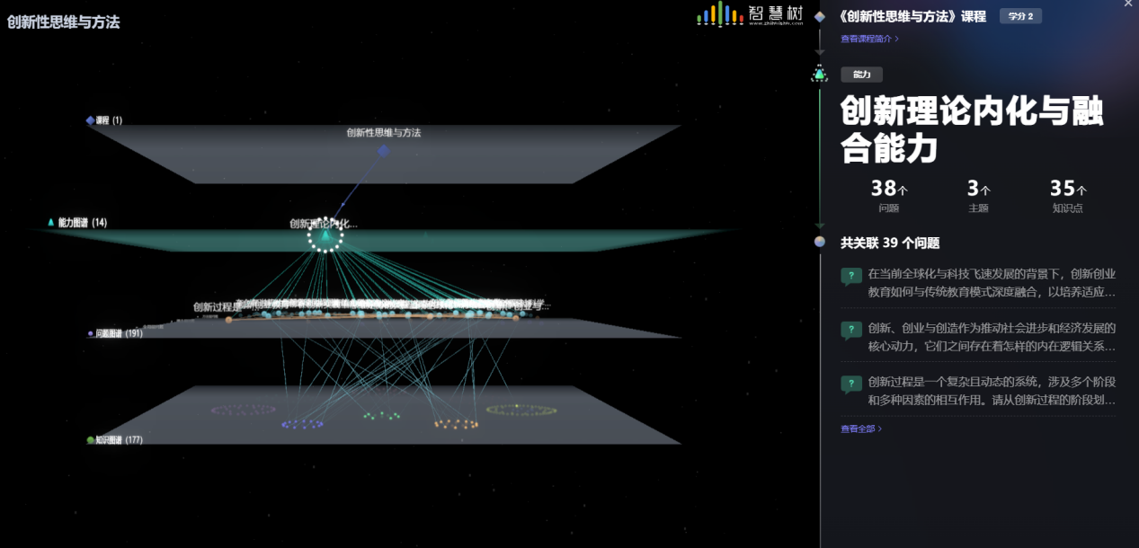
Task: Expand 查看课程简介 link
Action: pos(868,39)
